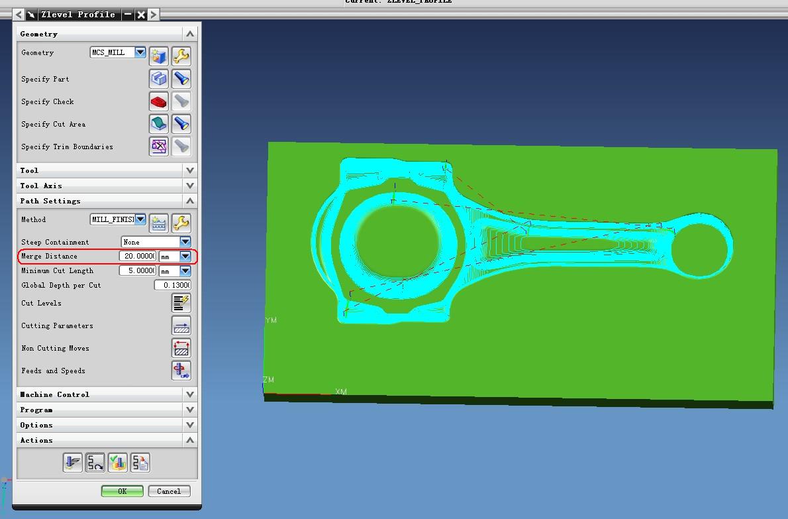
Task: Expand the Tool Axis section
Action: click(x=190, y=186)
